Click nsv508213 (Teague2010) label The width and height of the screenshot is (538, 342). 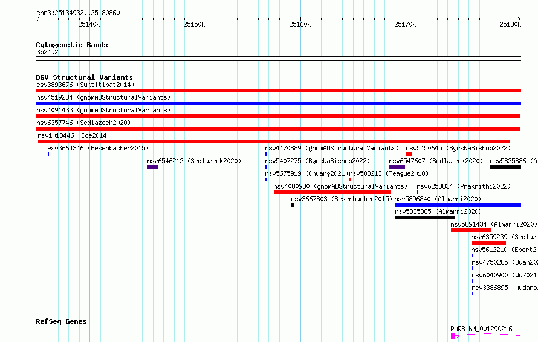click(x=389, y=173)
